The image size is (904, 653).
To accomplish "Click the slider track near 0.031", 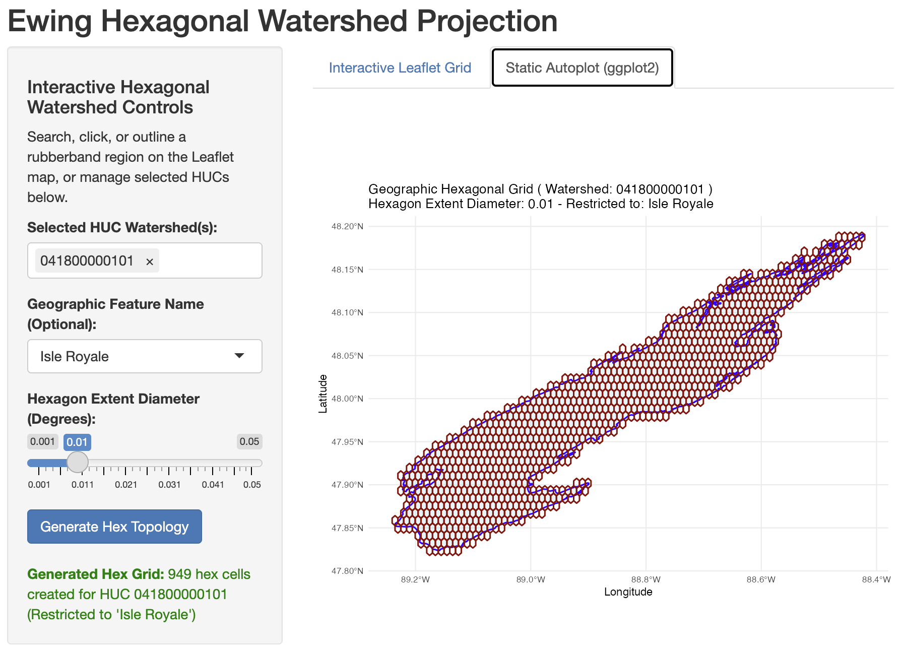I will tap(169, 463).
